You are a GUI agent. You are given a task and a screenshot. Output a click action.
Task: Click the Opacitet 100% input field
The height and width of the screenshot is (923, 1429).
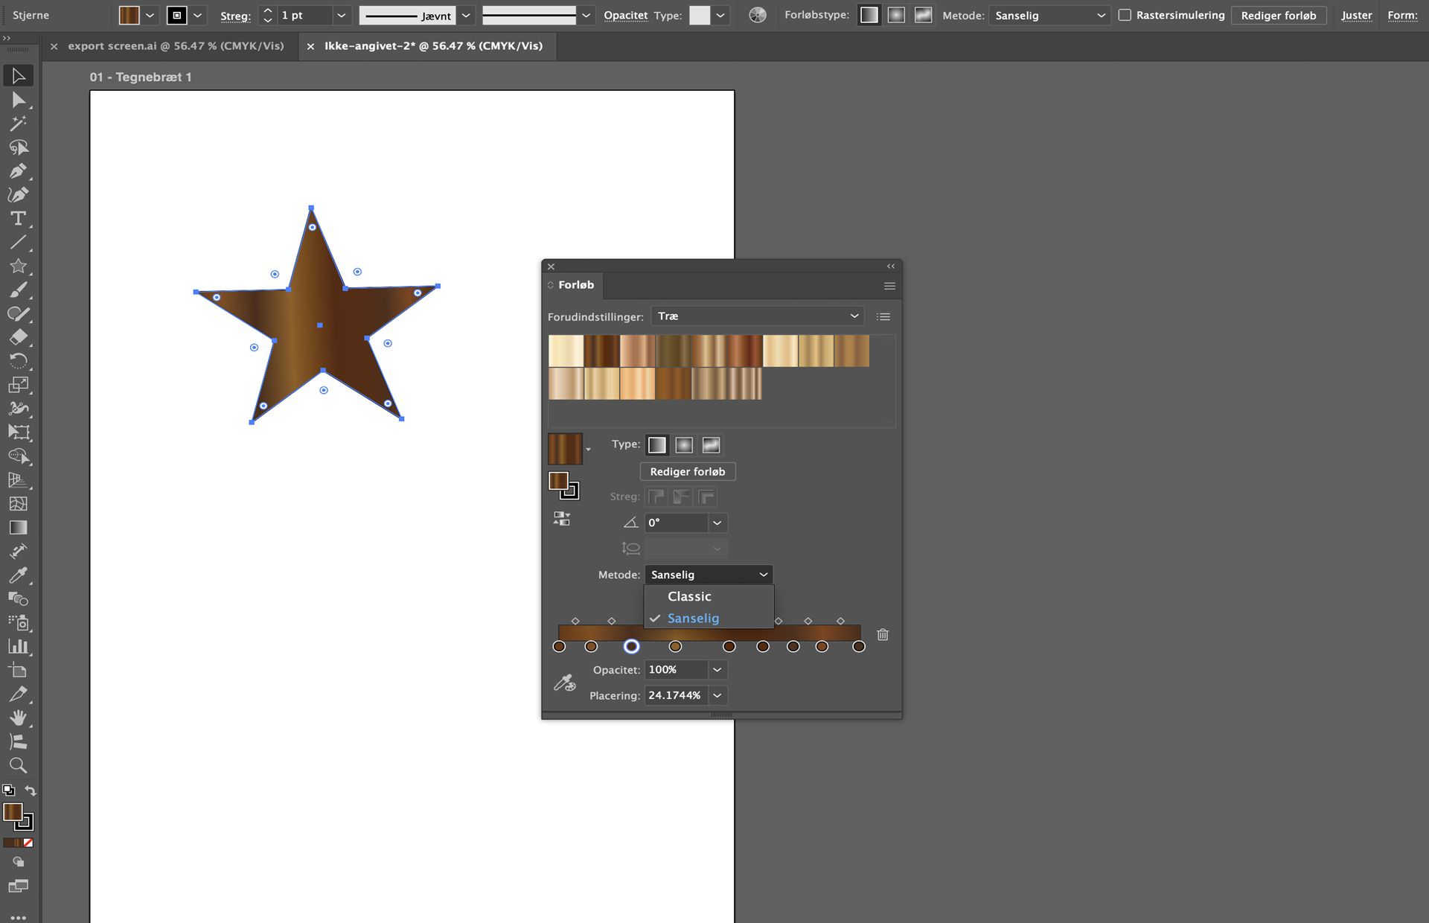coord(674,670)
